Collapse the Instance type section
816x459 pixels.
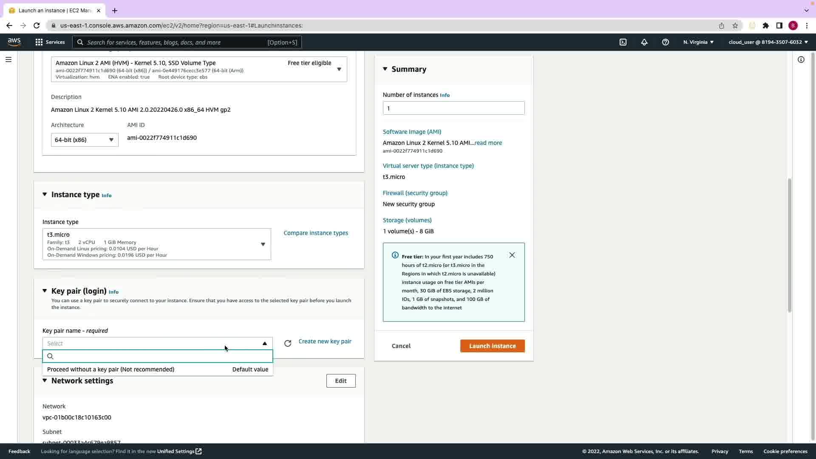click(x=45, y=194)
